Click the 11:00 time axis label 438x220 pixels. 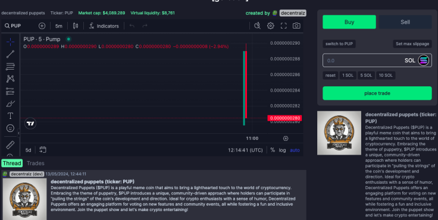(252, 138)
